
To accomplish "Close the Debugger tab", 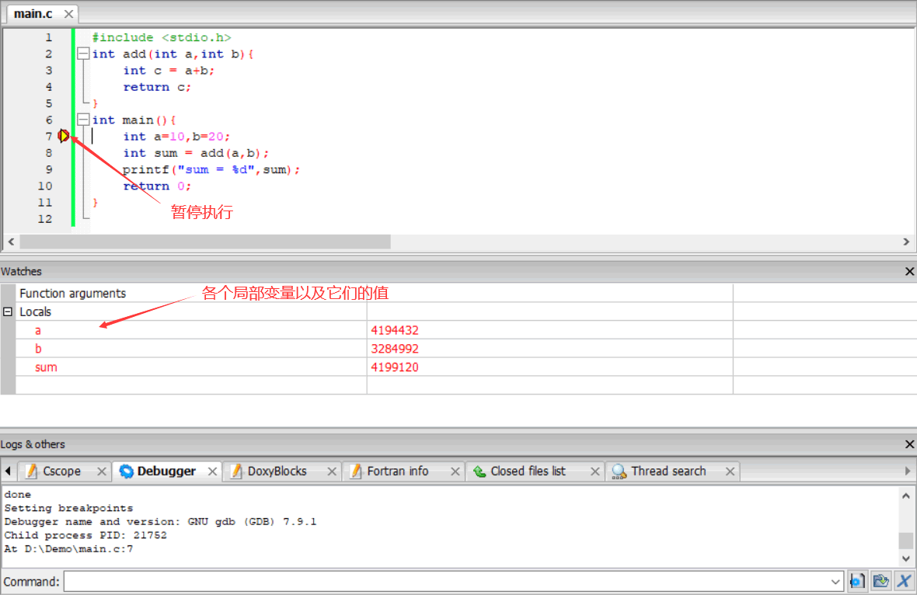I will click(212, 471).
